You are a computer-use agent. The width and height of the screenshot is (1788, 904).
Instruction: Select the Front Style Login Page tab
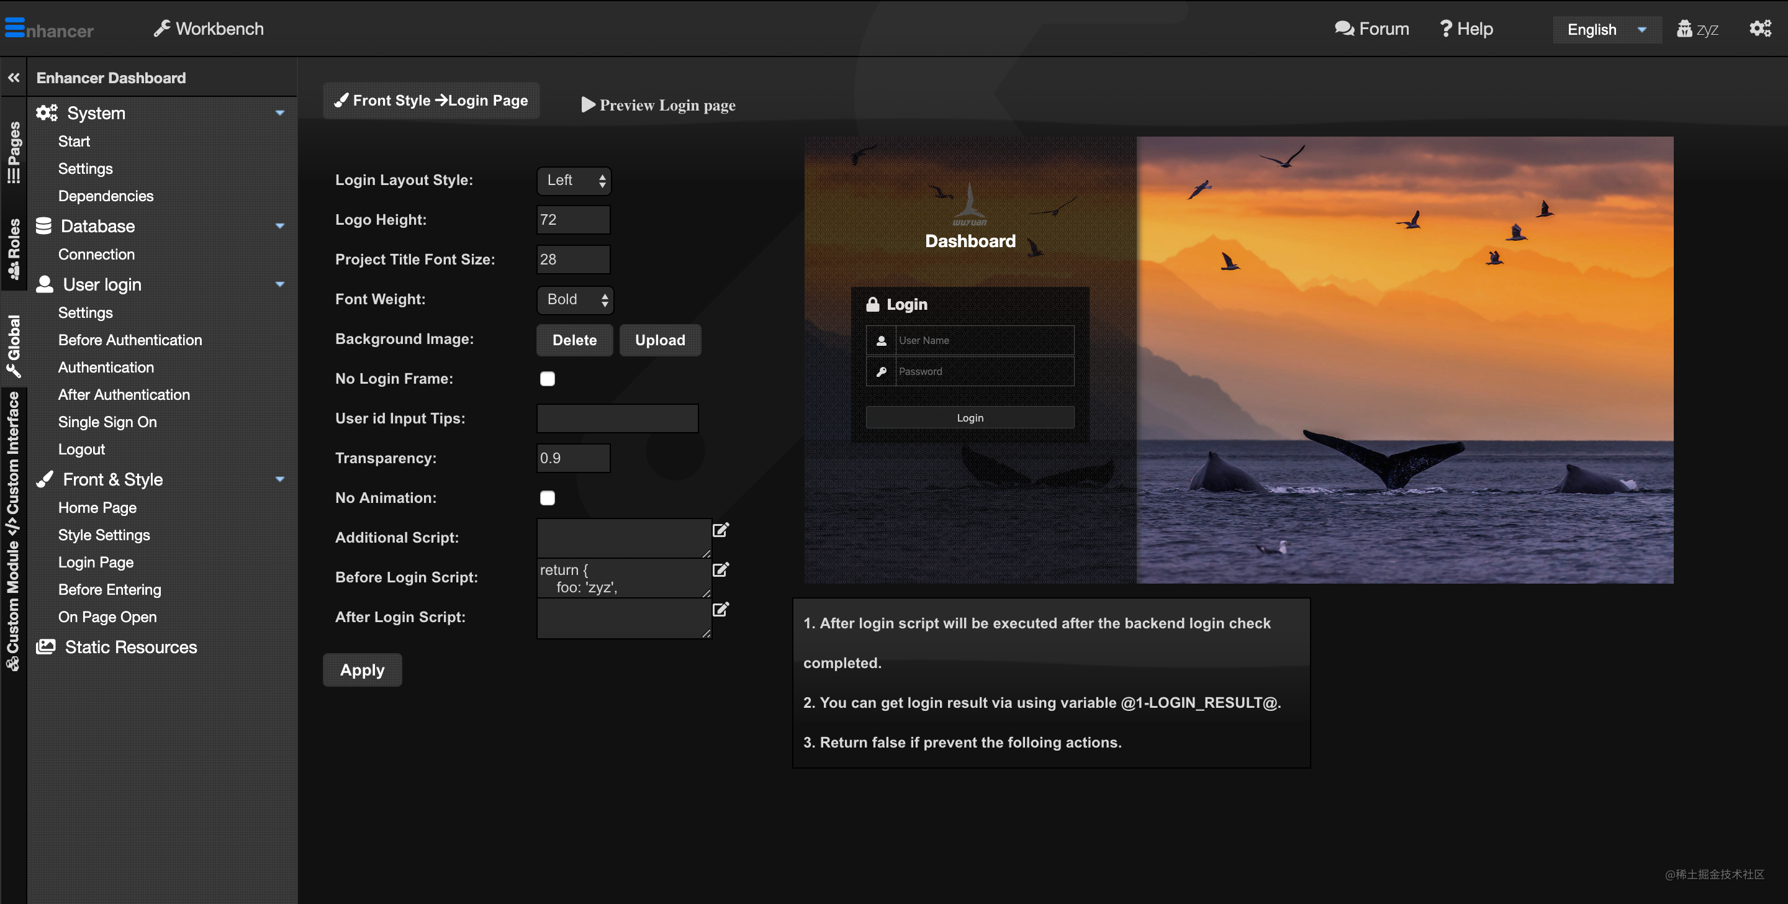pos(431,101)
